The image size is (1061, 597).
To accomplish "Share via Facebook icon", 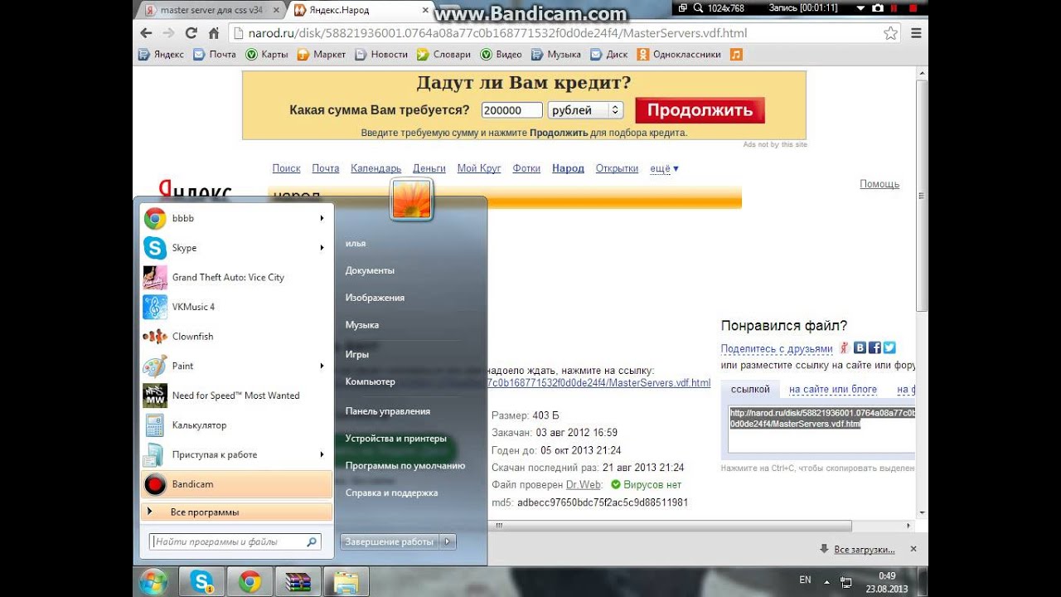I will 874,348.
